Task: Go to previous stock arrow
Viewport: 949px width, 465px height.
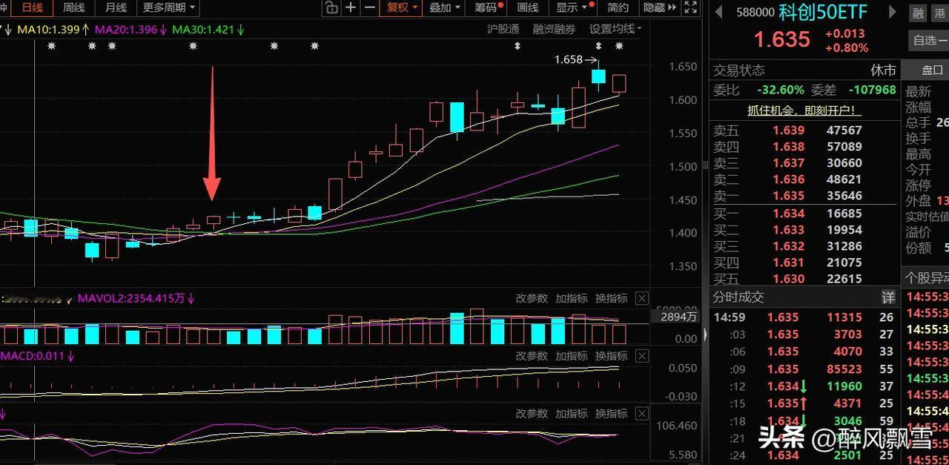Action: click(x=717, y=12)
